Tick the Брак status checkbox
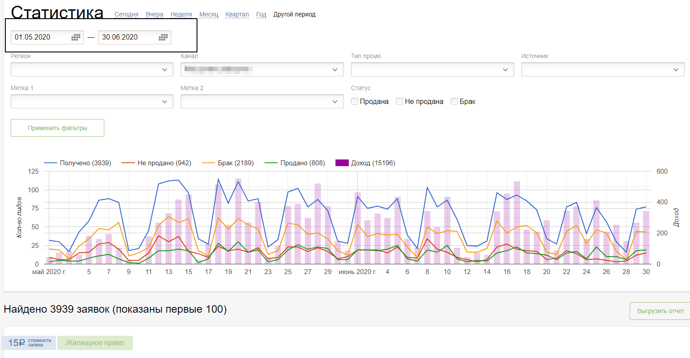The width and height of the screenshot is (690, 358). pos(454,101)
